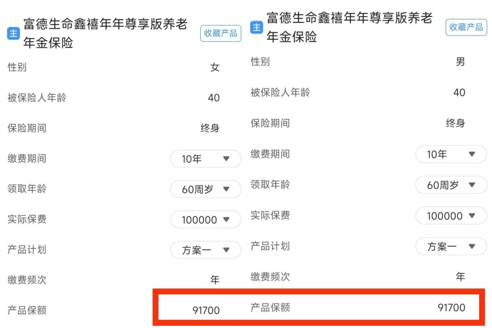Click right 保险期间 value 终身
Viewport: 492px width, 328px height.
(x=455, y=123)
